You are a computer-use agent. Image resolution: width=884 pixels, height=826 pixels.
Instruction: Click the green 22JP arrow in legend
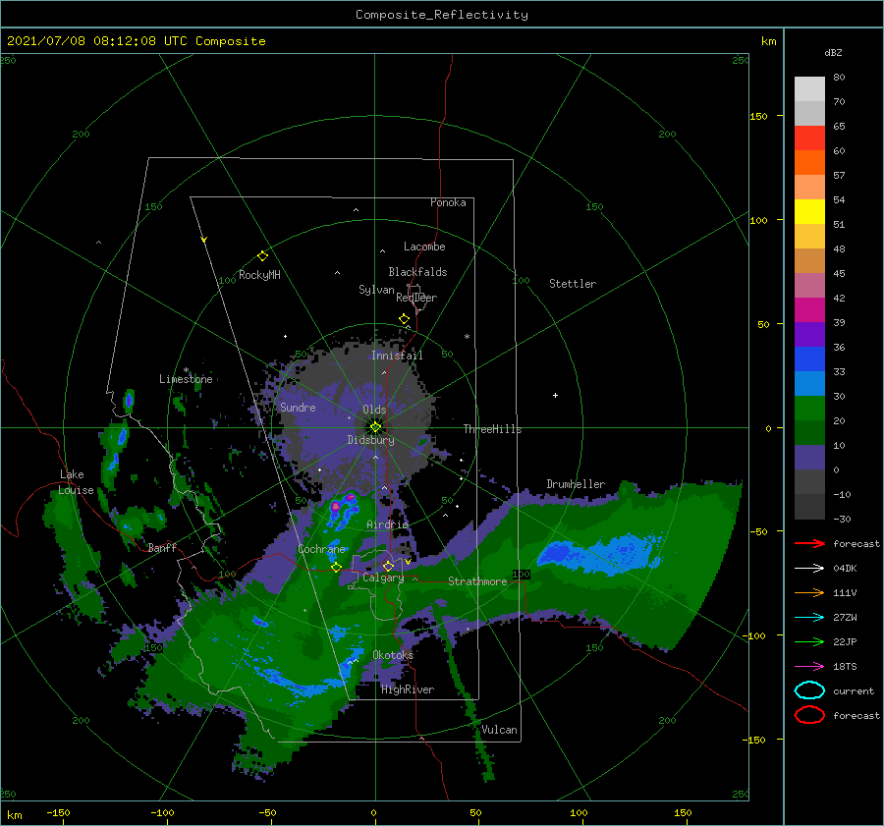809,641
